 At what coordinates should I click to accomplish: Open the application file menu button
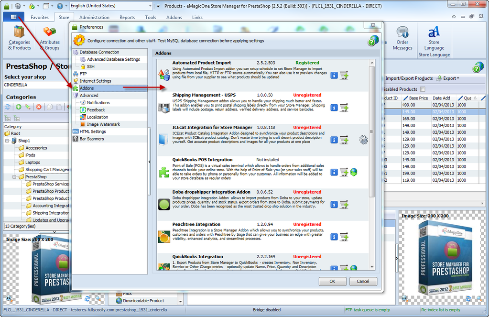13,17
